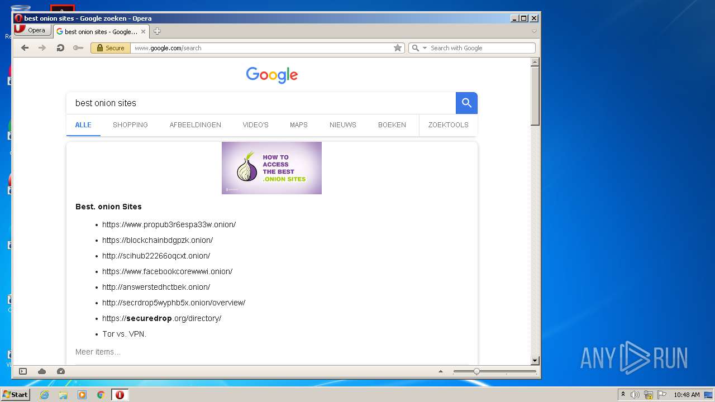Click secrdrop5wyphb5x.onion/overview entry

pos(174,303)
